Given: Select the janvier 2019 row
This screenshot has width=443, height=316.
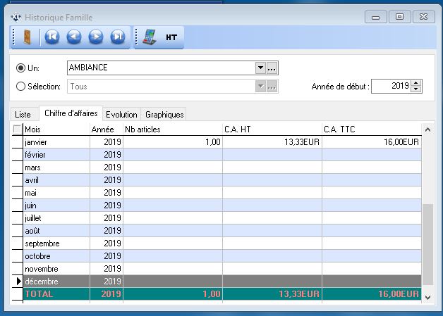Looking at the screenshot, I should click(56, 141).
